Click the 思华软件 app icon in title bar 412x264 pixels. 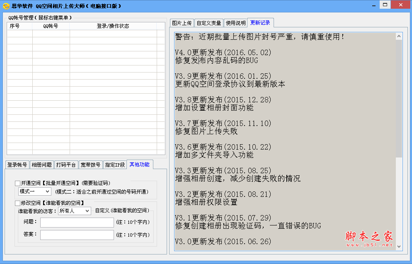6,6
